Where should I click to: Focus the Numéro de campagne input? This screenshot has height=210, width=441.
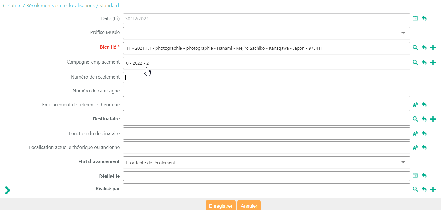[266, 91]
